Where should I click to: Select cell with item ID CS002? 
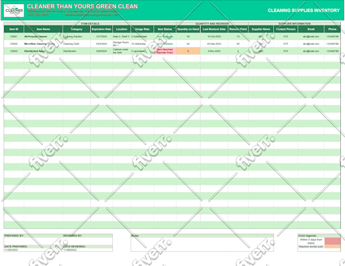pos(14,43)
